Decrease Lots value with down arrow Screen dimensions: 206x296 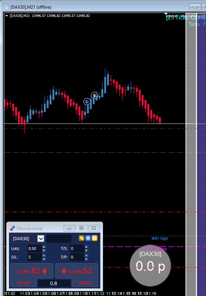click(44, 251)
